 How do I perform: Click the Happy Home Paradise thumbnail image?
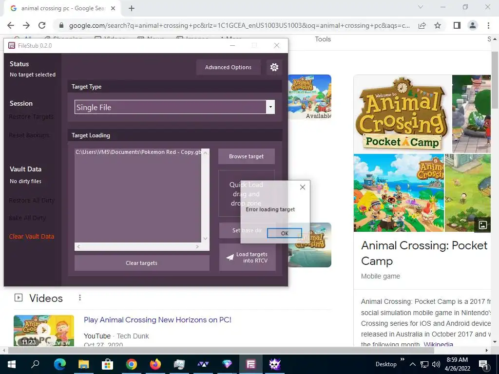click(309, 97)
